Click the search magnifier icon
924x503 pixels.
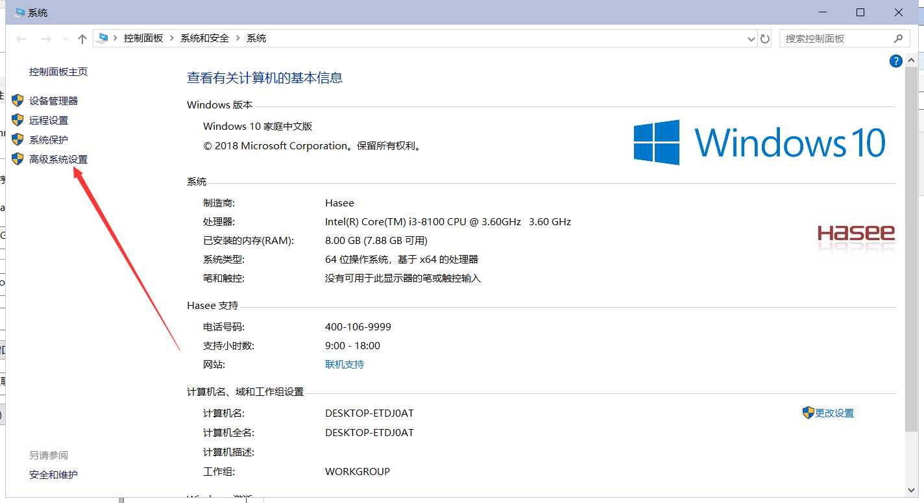click(898, 38)
